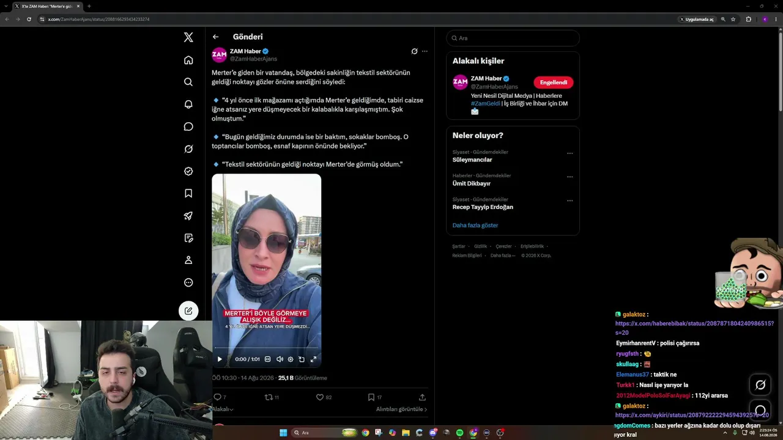Screen dimensions: 783x440
Task: Bookmark this page with the star icon
Action: click(x=733, y=19)
